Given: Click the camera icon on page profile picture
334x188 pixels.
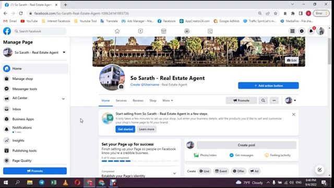Looking at the screenshot, I should point(121,87).
